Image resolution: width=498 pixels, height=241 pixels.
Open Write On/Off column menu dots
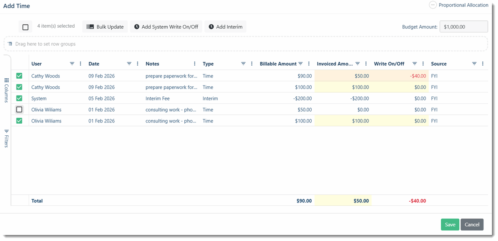click(423, 64)
